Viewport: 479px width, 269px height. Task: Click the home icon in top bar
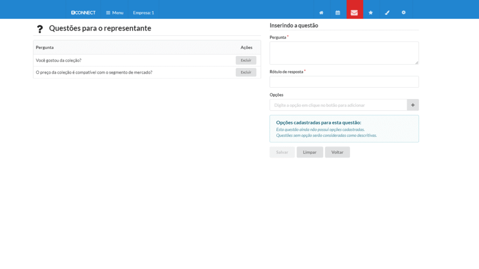tap(321, 13)
